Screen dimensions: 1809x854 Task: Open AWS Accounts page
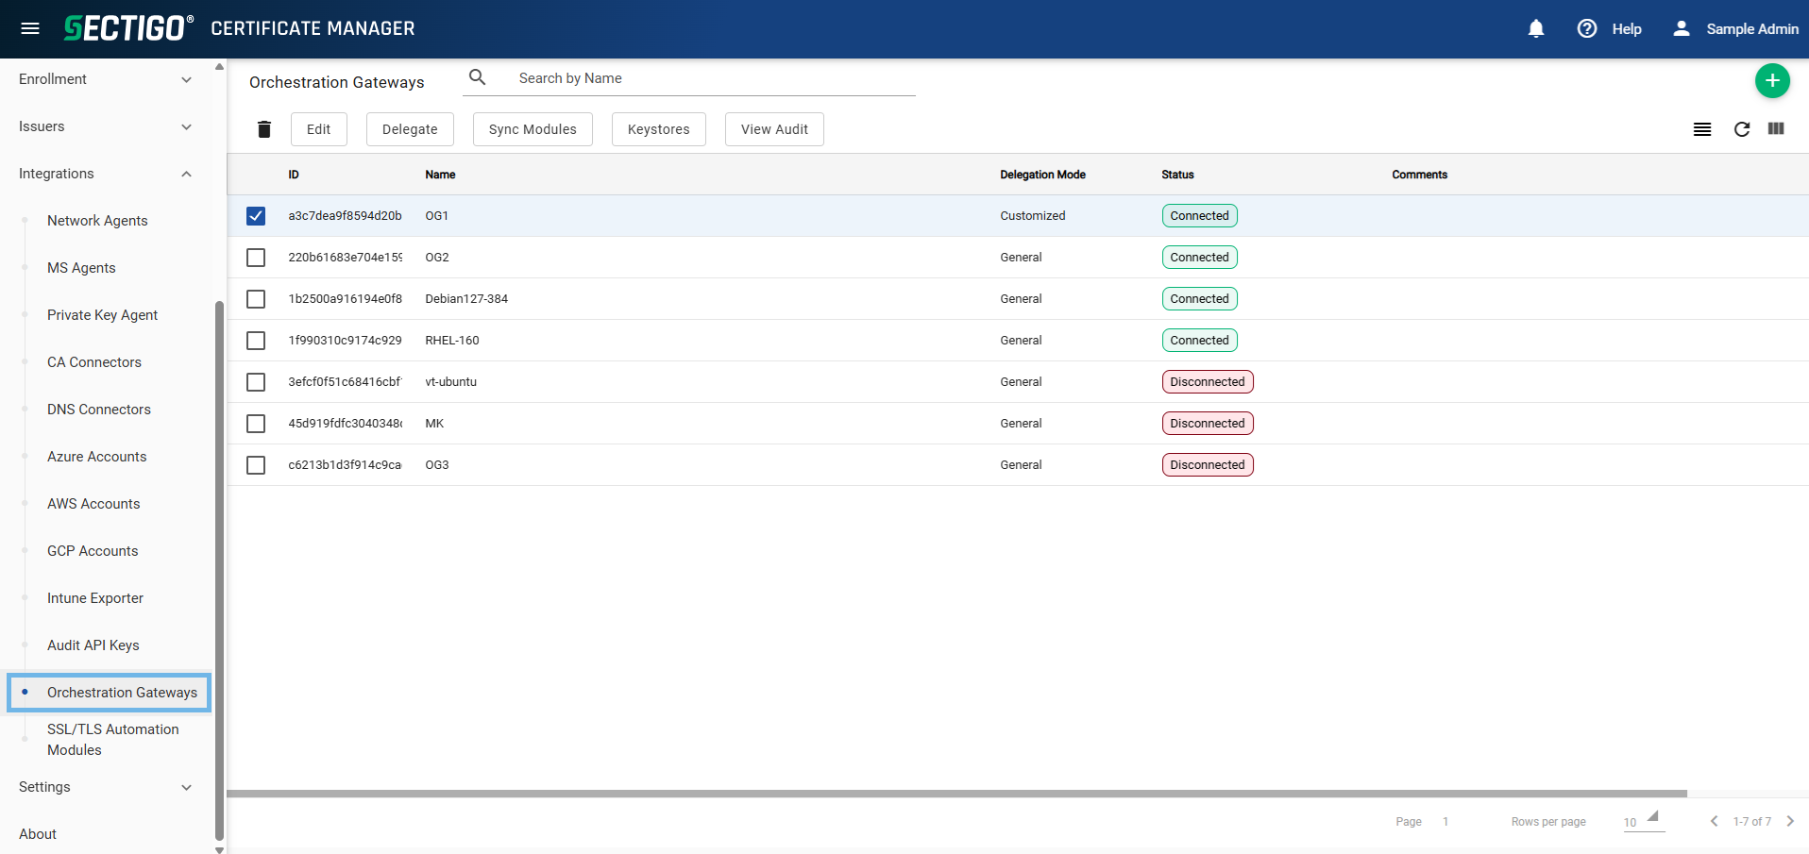(93, 504)
